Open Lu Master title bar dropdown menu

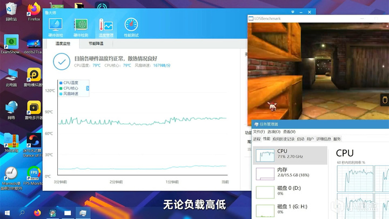(293, 12)
